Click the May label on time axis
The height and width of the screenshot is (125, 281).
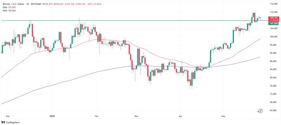pos(223,116)
